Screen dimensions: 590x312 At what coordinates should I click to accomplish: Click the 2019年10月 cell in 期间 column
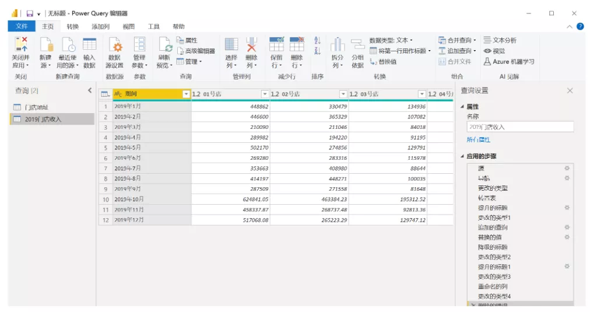point(152,199)
